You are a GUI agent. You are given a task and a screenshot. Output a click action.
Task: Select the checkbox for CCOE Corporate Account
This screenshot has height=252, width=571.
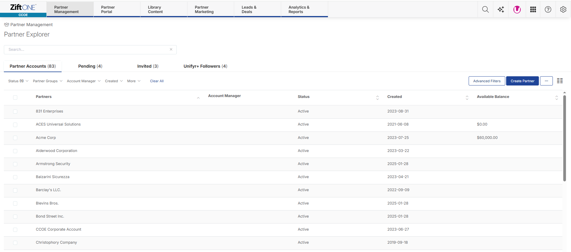(15, 230)
